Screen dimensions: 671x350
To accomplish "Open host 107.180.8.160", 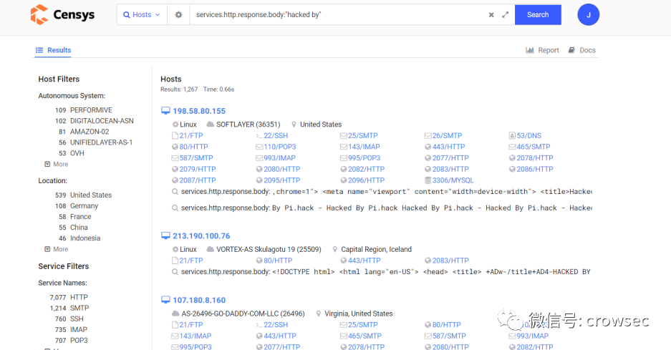I will [x=199, y=300].
